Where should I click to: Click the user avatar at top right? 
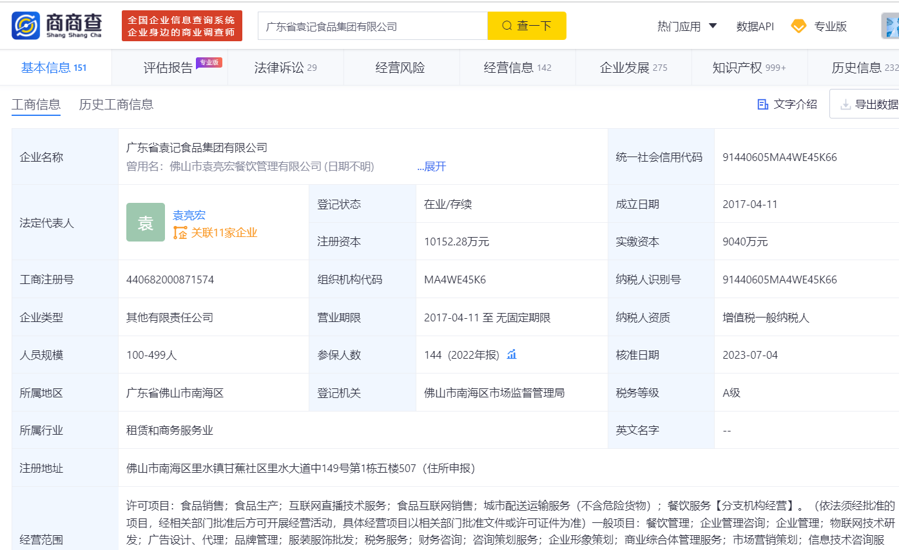point(890,26)
